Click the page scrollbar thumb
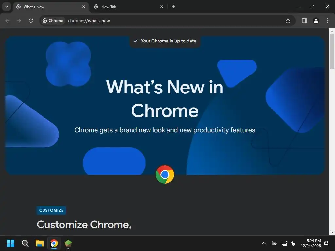This screenshot has width=335, height=251. click(332, 51)
